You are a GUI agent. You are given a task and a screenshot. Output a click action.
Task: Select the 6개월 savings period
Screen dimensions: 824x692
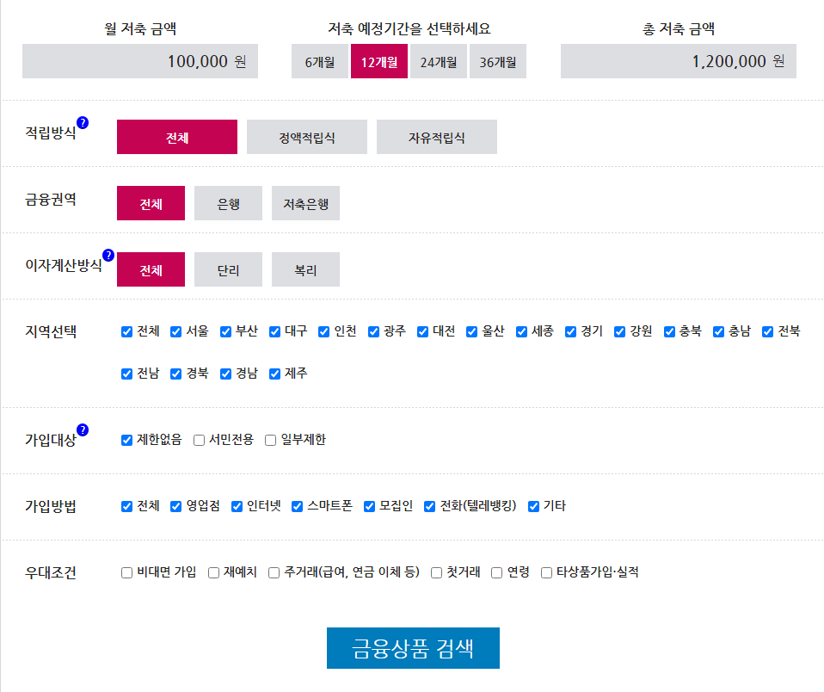tap(320, 61)
